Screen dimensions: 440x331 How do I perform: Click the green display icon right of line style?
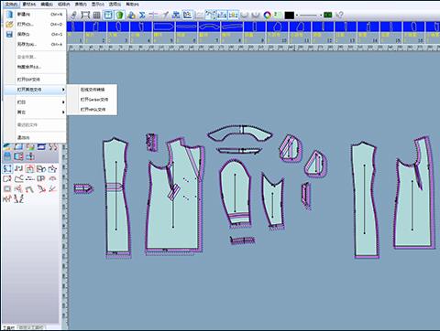coord(328,15)
